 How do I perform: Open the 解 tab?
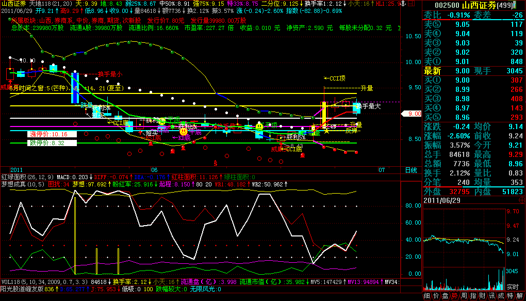520,296
